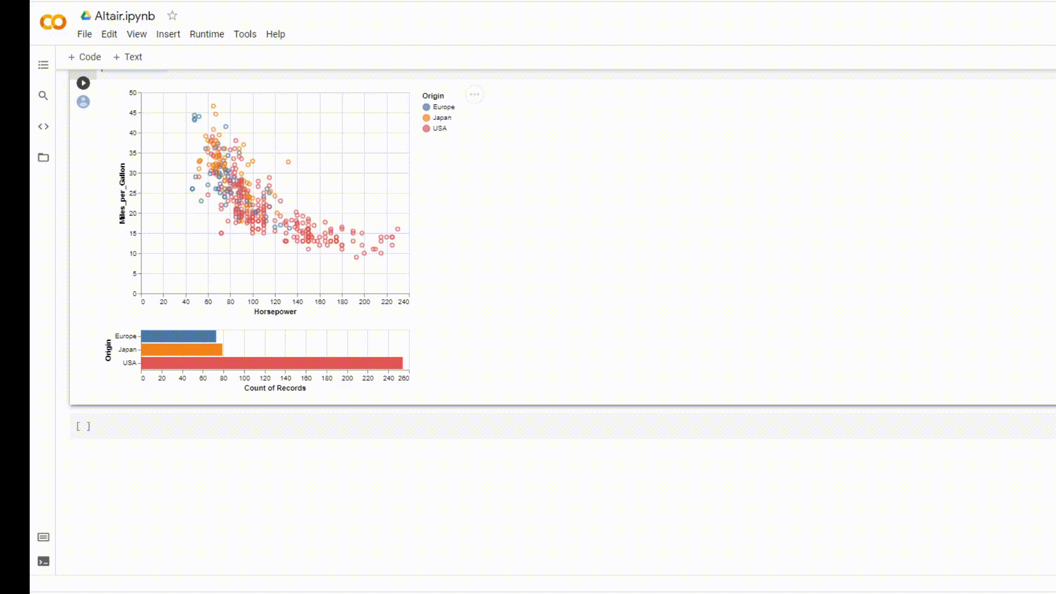The height and width of the screenshot is (594, 1056).
Task: Run the cell with the play button
Action: (x=83, y=83)
